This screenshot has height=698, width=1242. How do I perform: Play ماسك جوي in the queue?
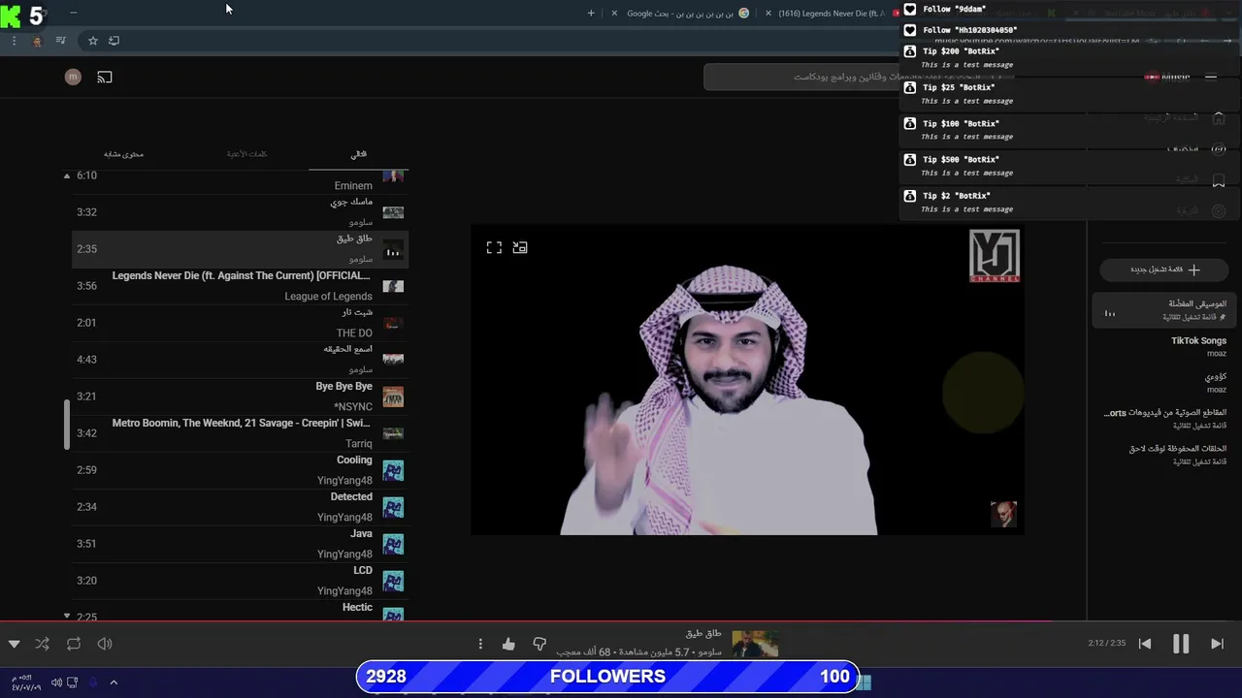[x=240, y=212]
